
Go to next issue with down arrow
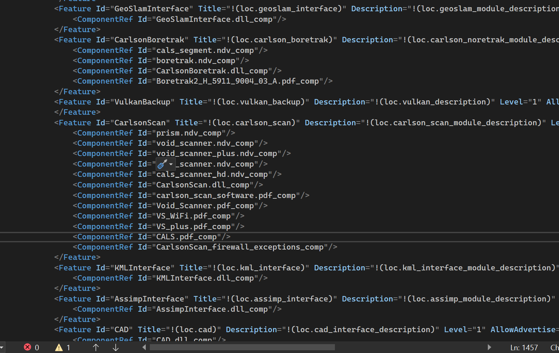[x=116, y=348]
